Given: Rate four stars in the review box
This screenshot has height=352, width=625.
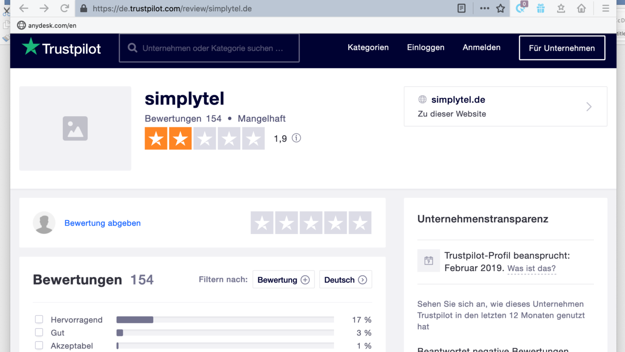Looking at the screenshot, I should (x=336, y=223).
